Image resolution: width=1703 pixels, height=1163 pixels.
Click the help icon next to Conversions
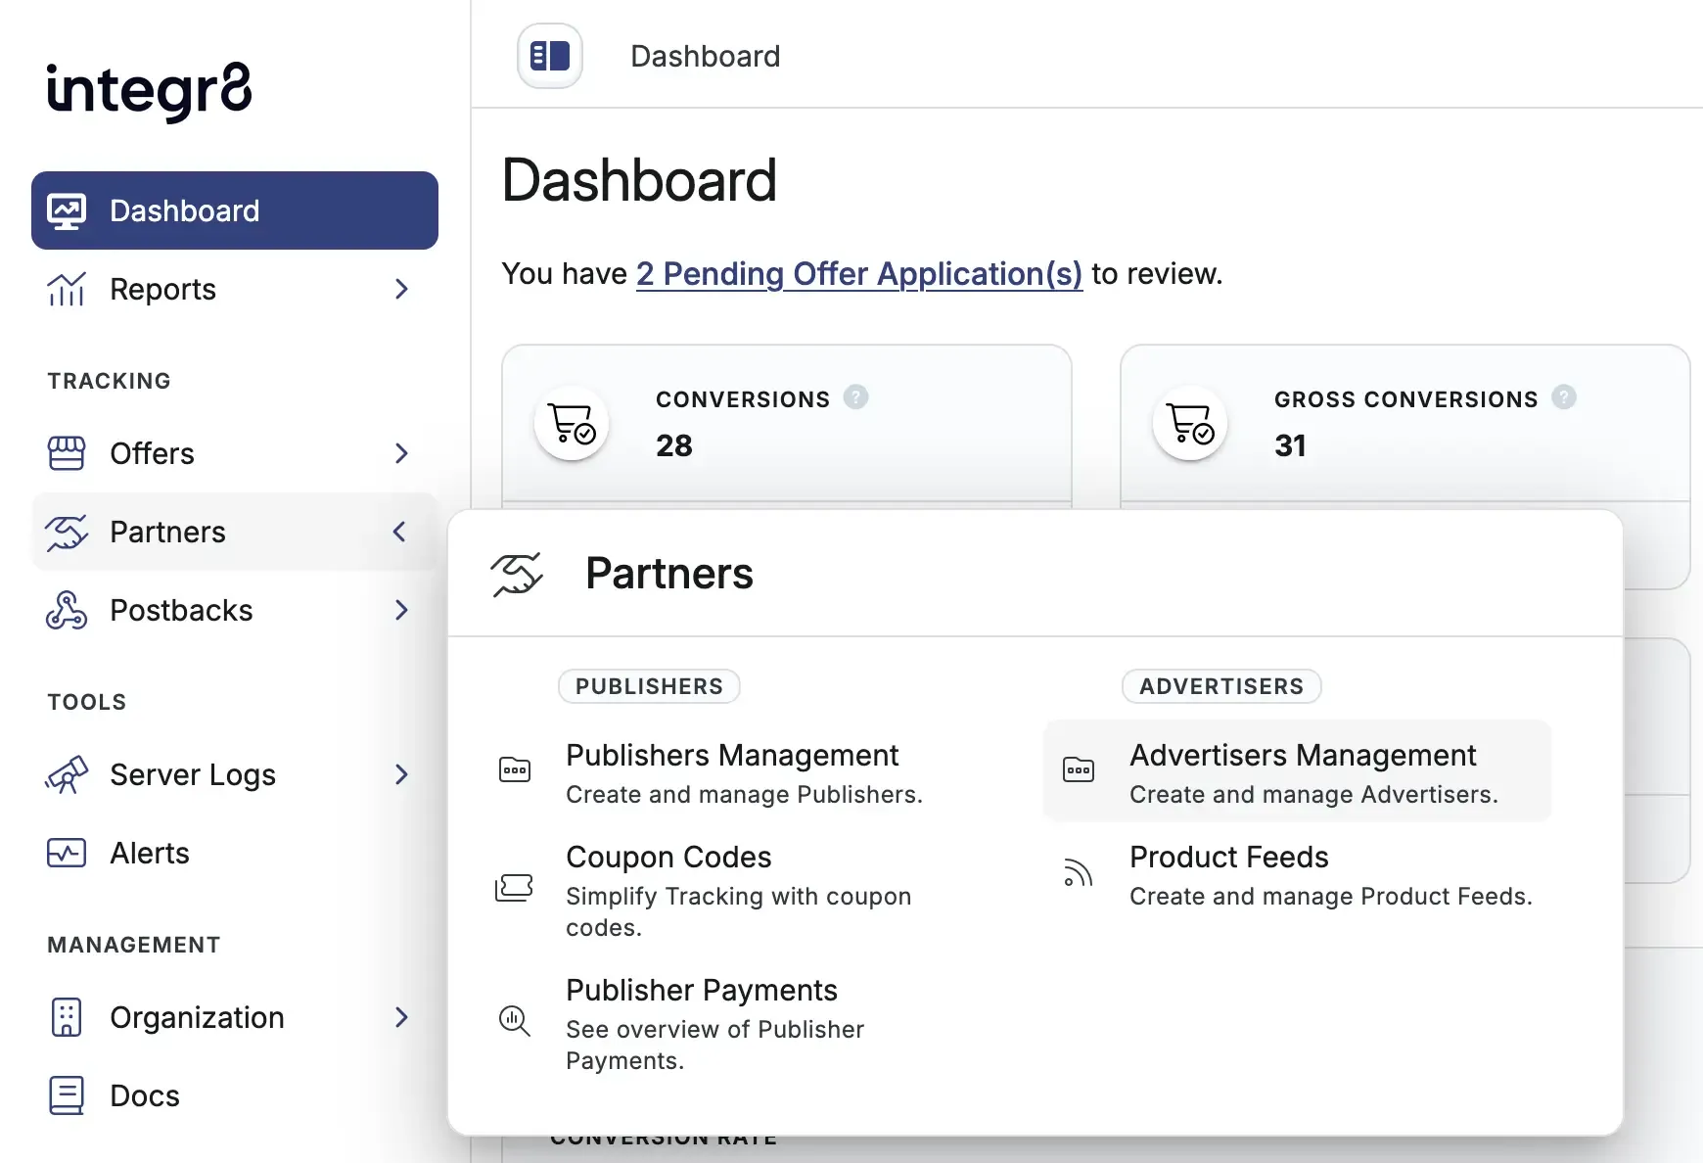tap(856, 397)
